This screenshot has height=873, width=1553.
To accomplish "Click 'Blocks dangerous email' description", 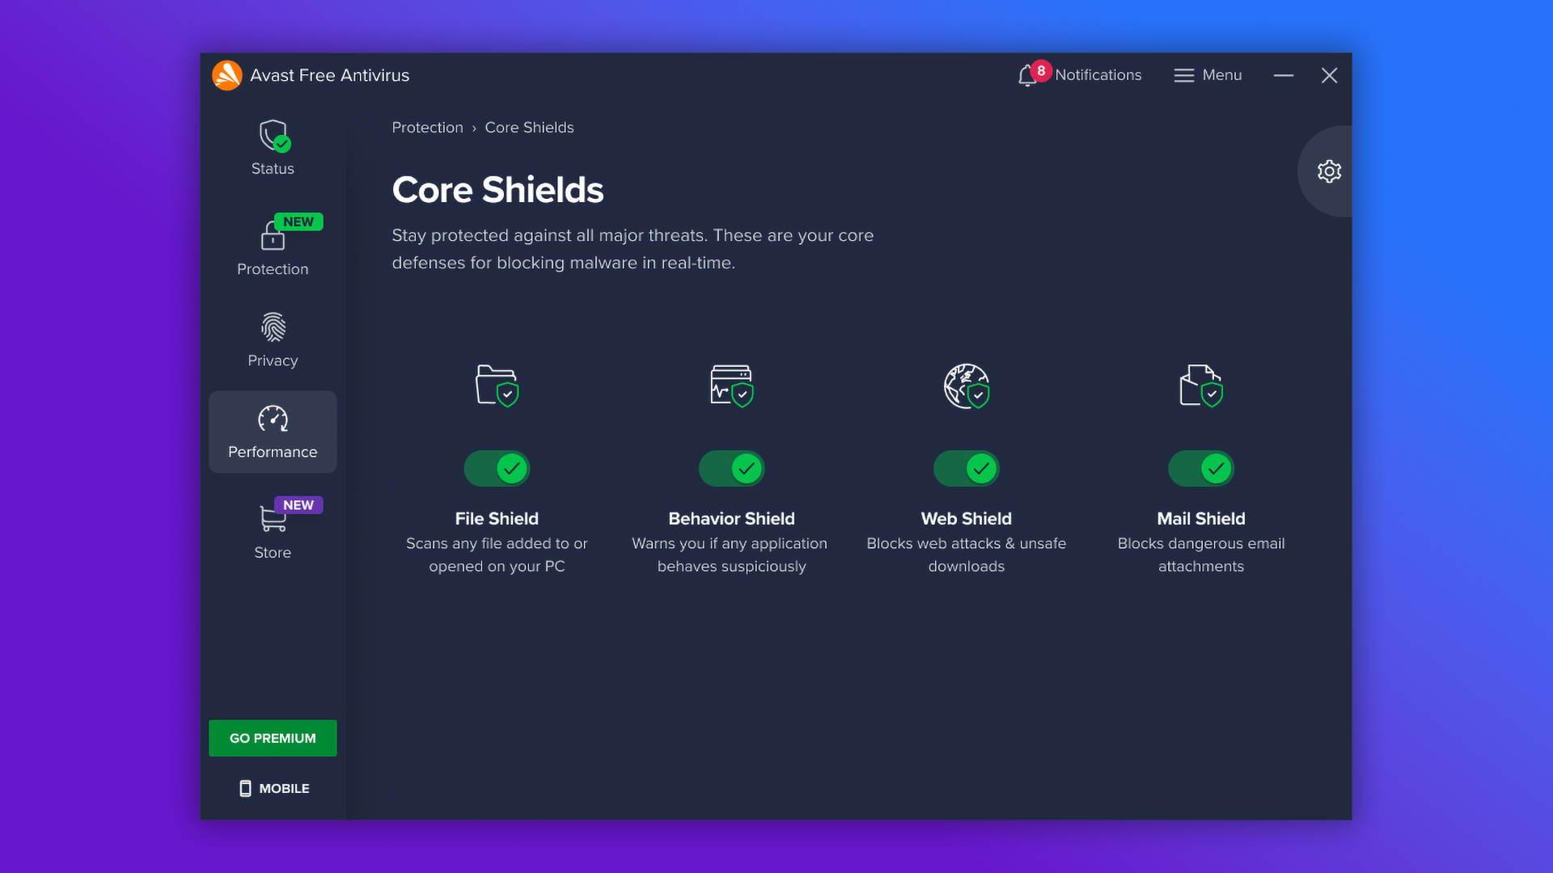I will [x=1201, y=544].
